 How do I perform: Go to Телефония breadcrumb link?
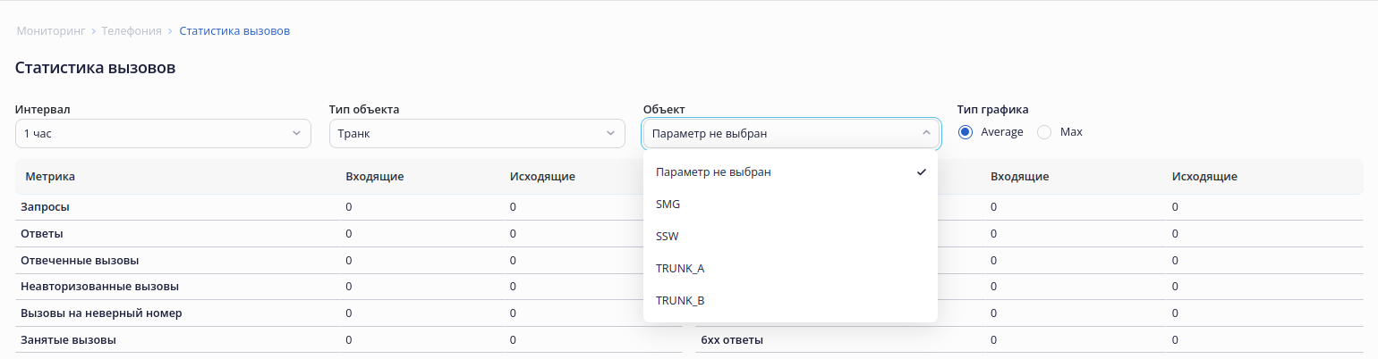tap(132, 31)
